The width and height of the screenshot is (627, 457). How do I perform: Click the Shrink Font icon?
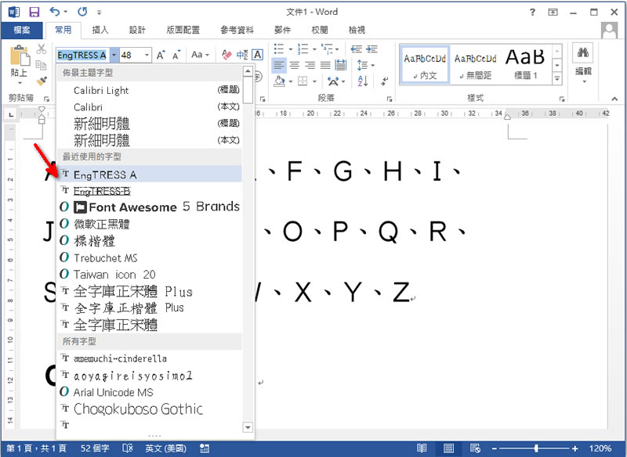click(176, 55)
